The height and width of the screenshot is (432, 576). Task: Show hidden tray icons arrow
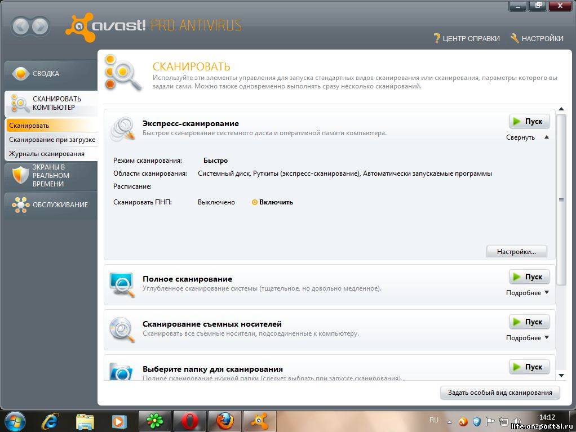pos(449,422)
